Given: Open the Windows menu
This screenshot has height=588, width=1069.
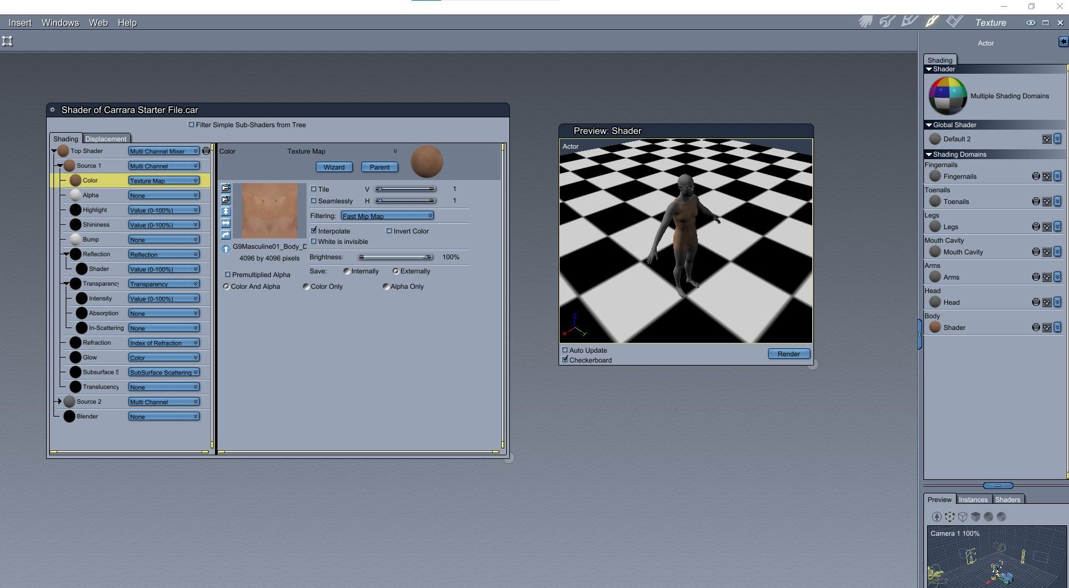Looking at the screenshot, I should [x=60, y=23].
